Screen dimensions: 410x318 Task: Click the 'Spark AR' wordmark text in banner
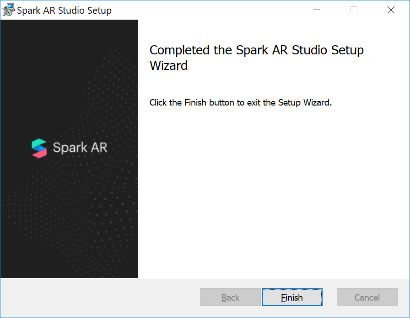(x=80, y=148)
